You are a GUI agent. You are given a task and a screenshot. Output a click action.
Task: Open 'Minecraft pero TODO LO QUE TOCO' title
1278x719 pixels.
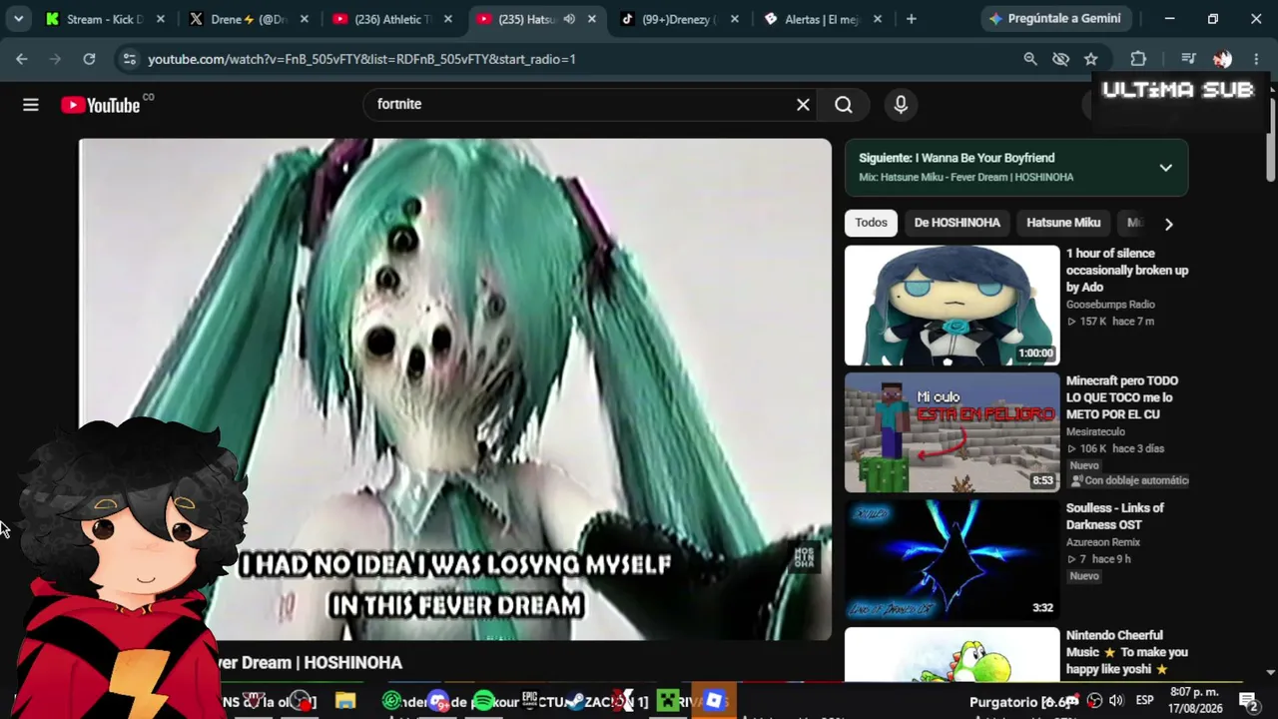pos(1122,397)
